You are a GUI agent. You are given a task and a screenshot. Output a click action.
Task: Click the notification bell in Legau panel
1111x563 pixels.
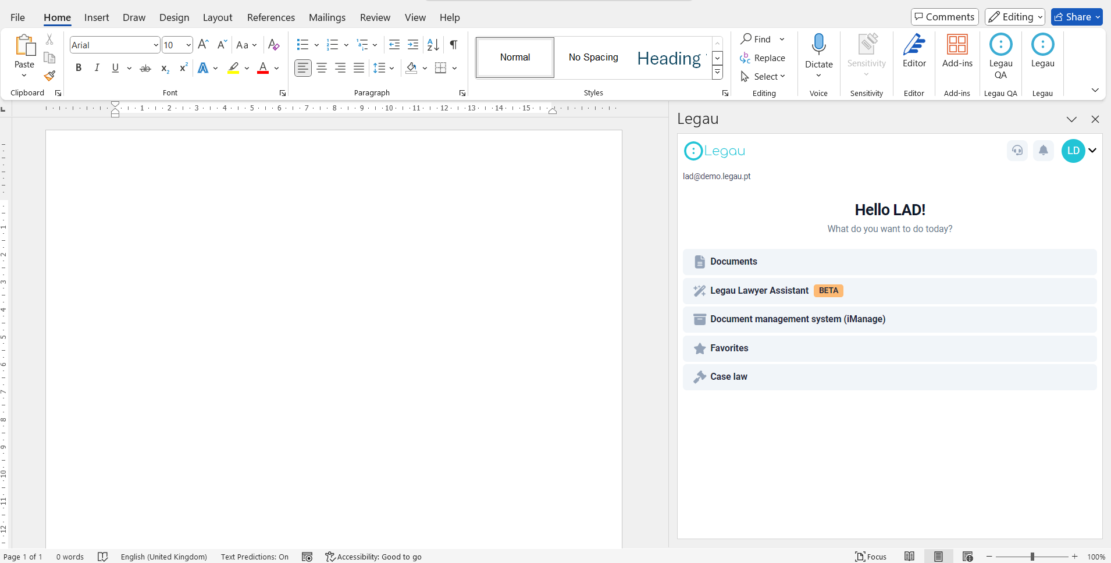point(1043,151)
